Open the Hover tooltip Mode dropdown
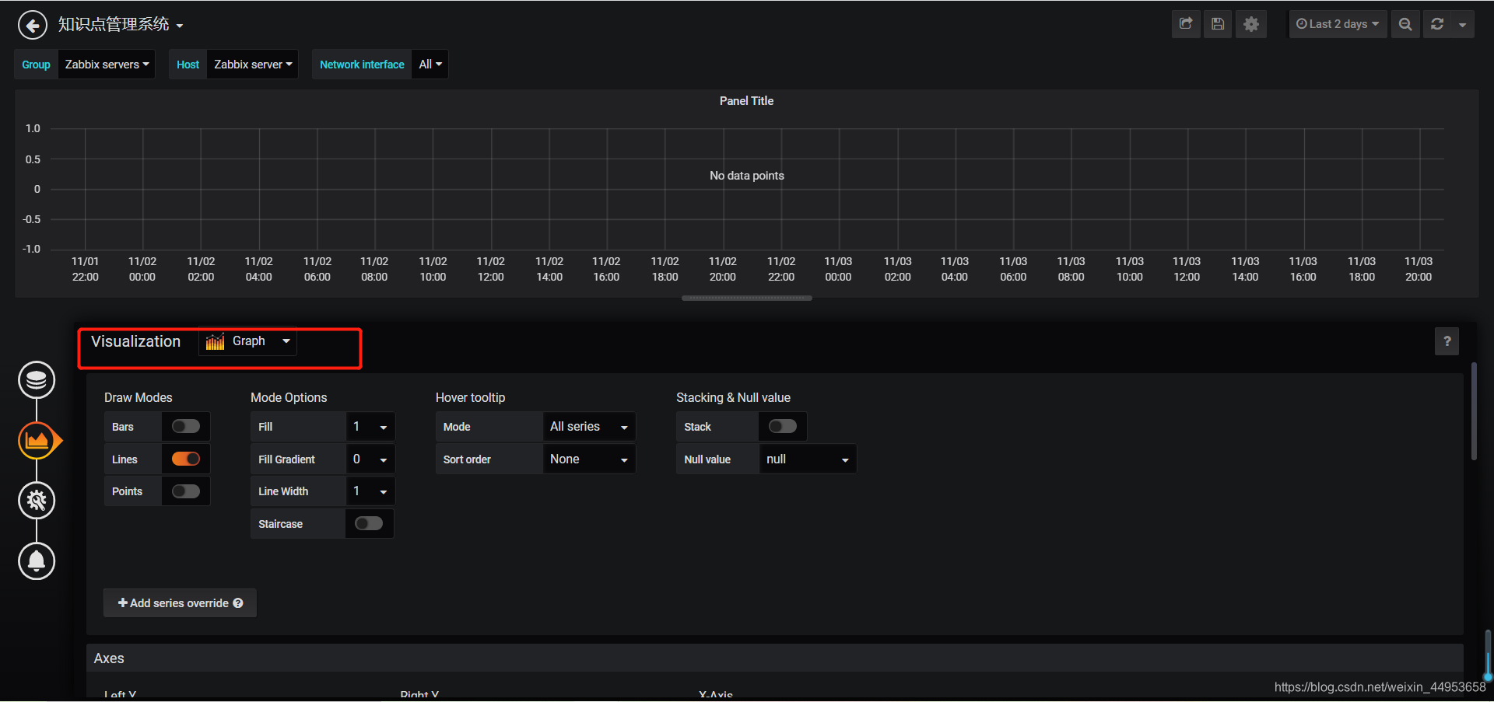This screenshot has width=1494, height=702. pyautogui.click(x=589, y=427)
